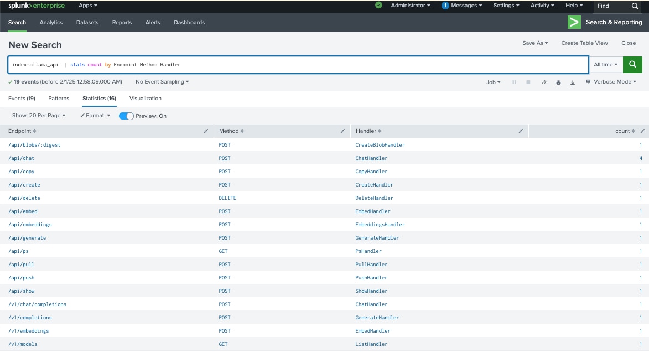This screenshot has height=352, width=649.
Task: Click the pencil icon on the Handler column
Action: click(x=521, y=131)
